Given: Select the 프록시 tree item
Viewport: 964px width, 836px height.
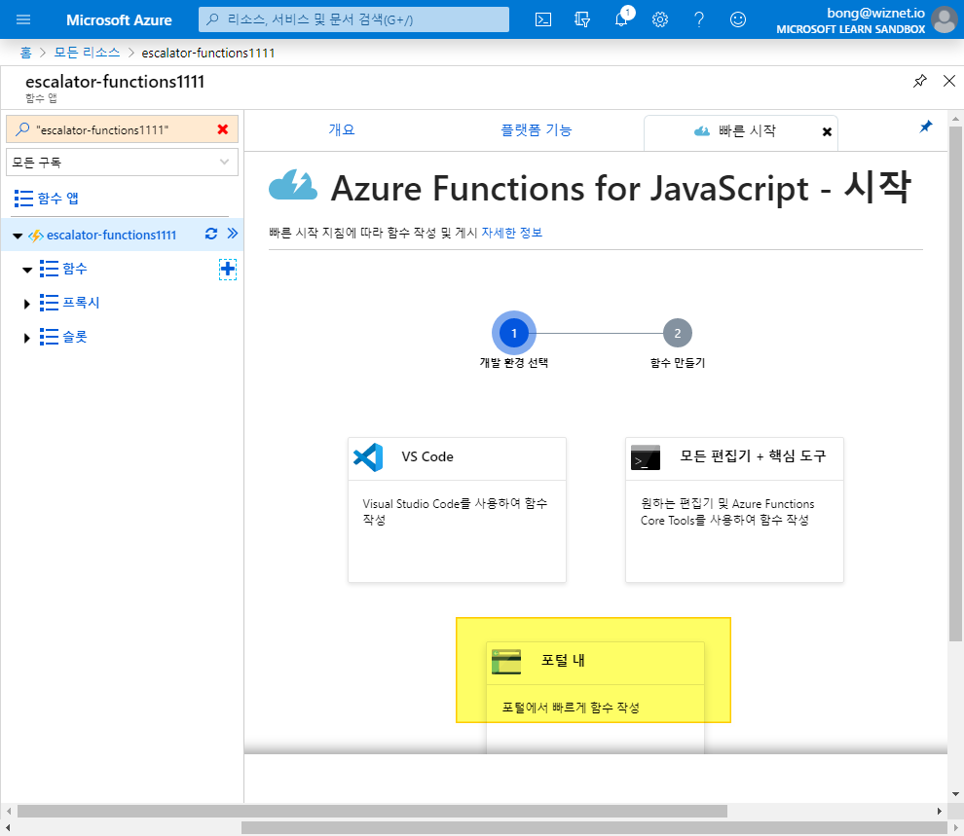Looking at the screenshot, I should 81,303.
